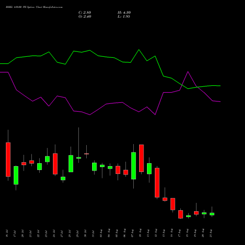Click the red candlestick for 24 Jul
Screen dimensions: 245x245
click(x=55, y=164)
